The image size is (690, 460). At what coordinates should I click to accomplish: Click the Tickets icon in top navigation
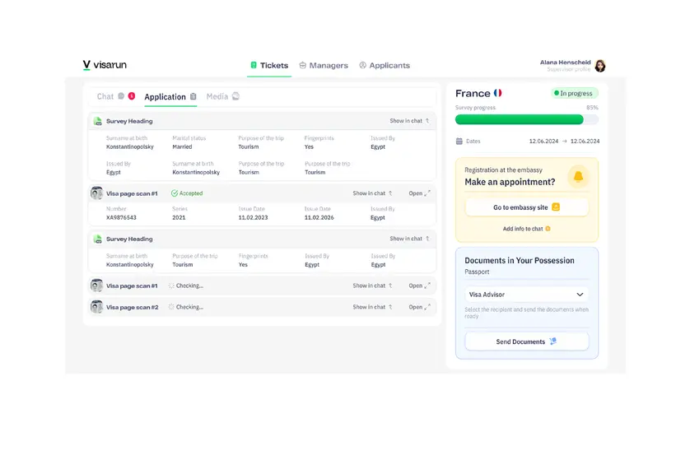254,65
